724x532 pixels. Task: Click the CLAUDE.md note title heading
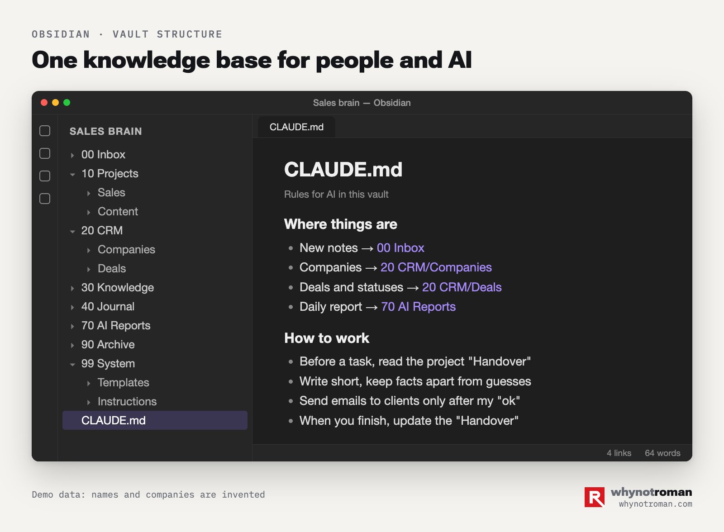343,170
